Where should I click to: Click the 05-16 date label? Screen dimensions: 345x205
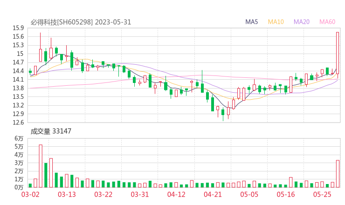[x=286, y=194]
